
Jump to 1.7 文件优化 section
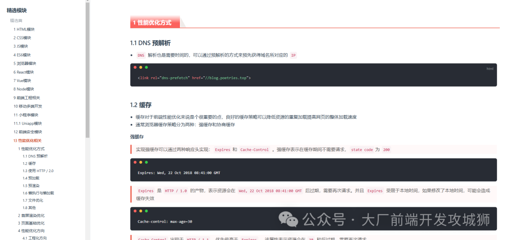pos(33,200)
